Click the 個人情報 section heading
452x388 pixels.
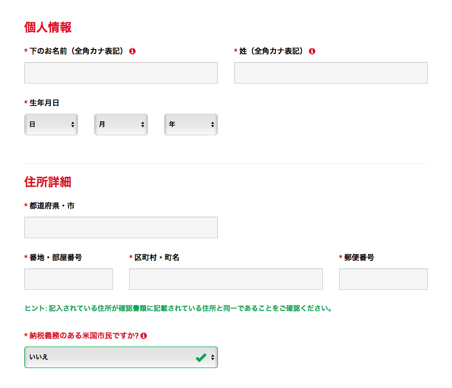(48, 27)
